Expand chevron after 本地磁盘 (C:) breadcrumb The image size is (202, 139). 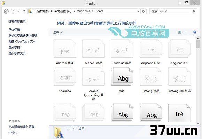click(x=74, y=11)
